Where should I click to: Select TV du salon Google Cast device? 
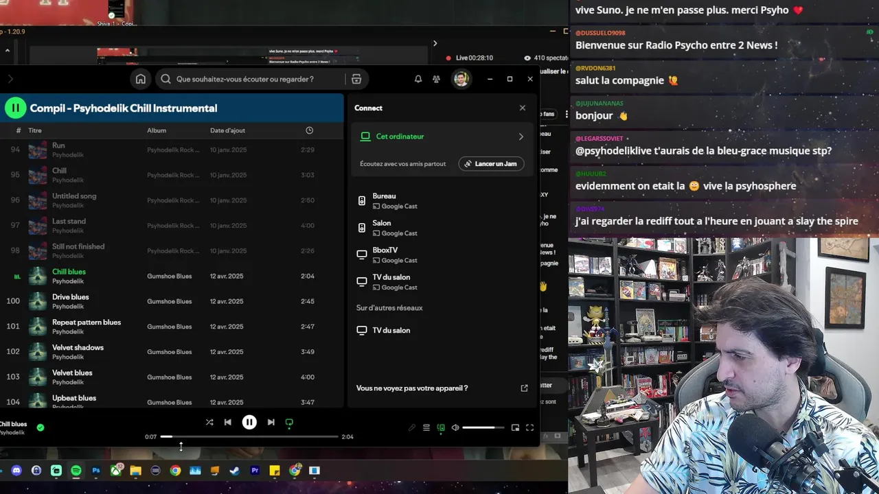442,282
